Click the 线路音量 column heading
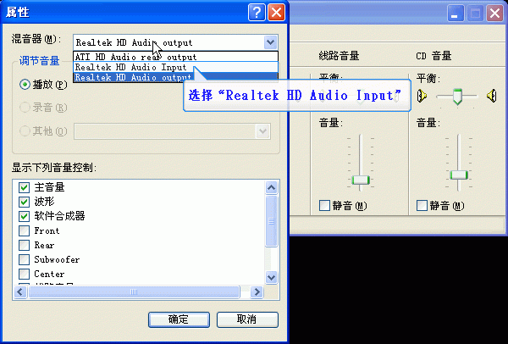The width and height of the screenshot is (508, 344). click(x=339, y=56)
